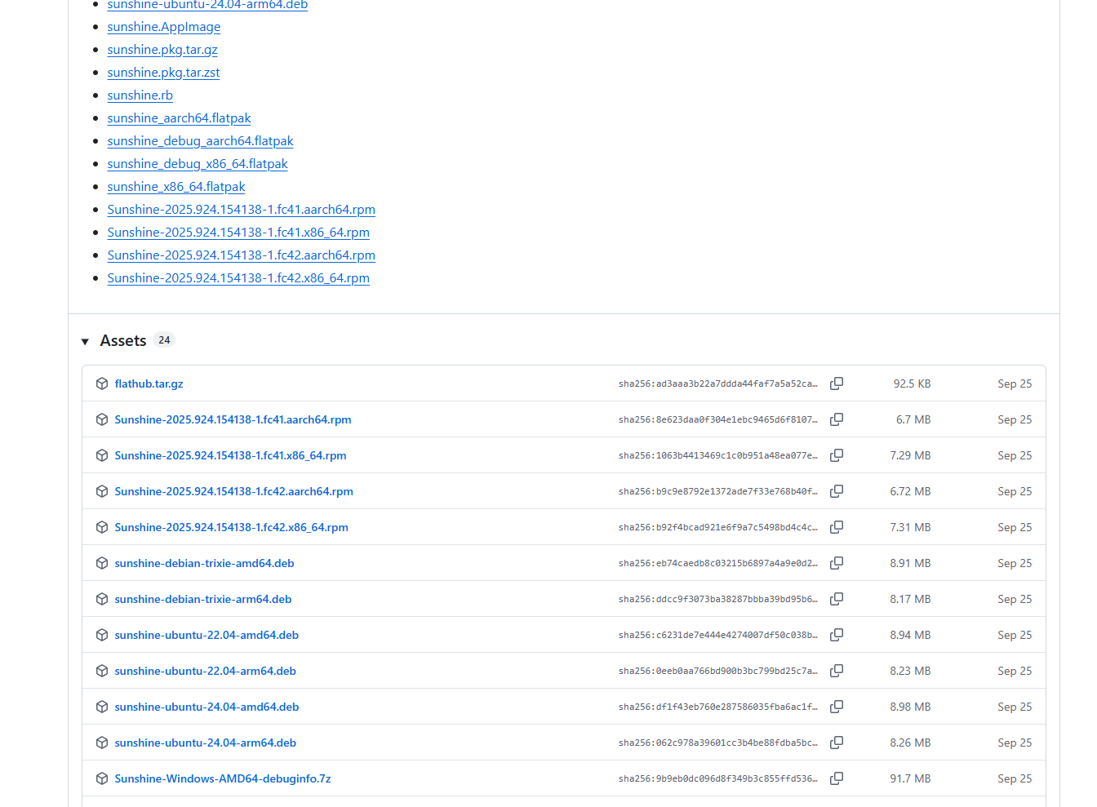1097x807 pixels.
Task: Copy the checksum for Sunshine-2025.924.154138-1.fc42.x86_64.rpm
Action: tap(837, 527)
